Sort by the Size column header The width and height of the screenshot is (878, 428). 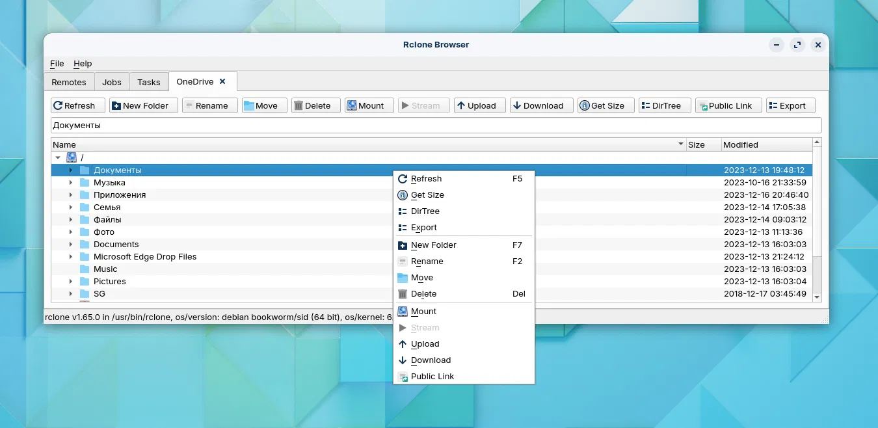(704, 144)
